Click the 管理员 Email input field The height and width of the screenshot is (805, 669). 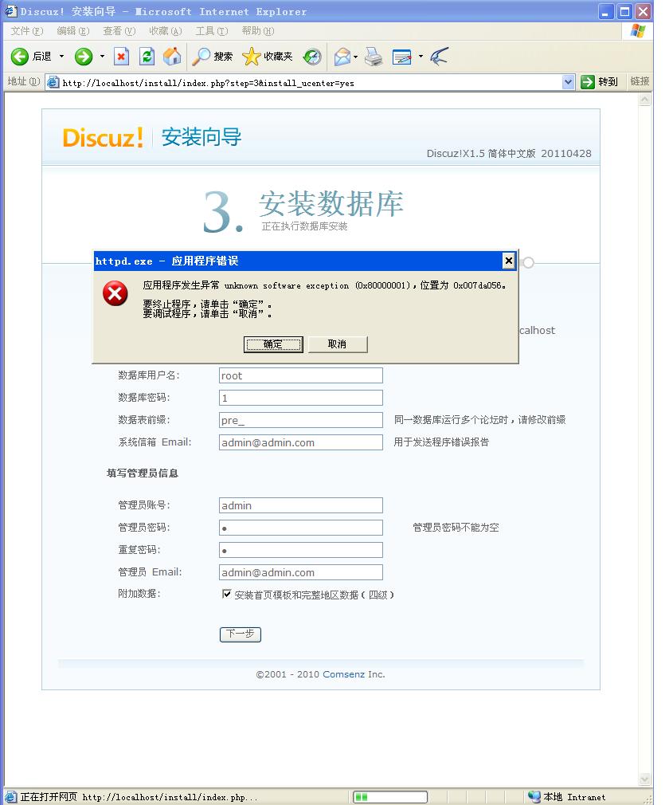[300, 572]
